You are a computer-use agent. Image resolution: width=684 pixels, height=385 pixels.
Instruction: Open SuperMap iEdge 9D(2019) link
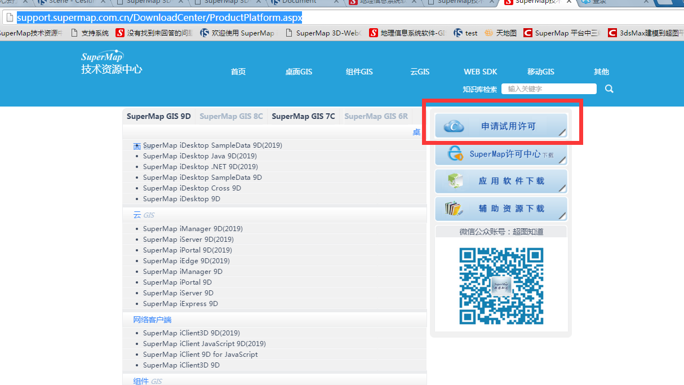[186, 261]
